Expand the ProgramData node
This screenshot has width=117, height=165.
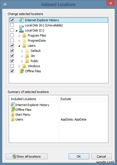pyautogui.click(x=19, y=41)
